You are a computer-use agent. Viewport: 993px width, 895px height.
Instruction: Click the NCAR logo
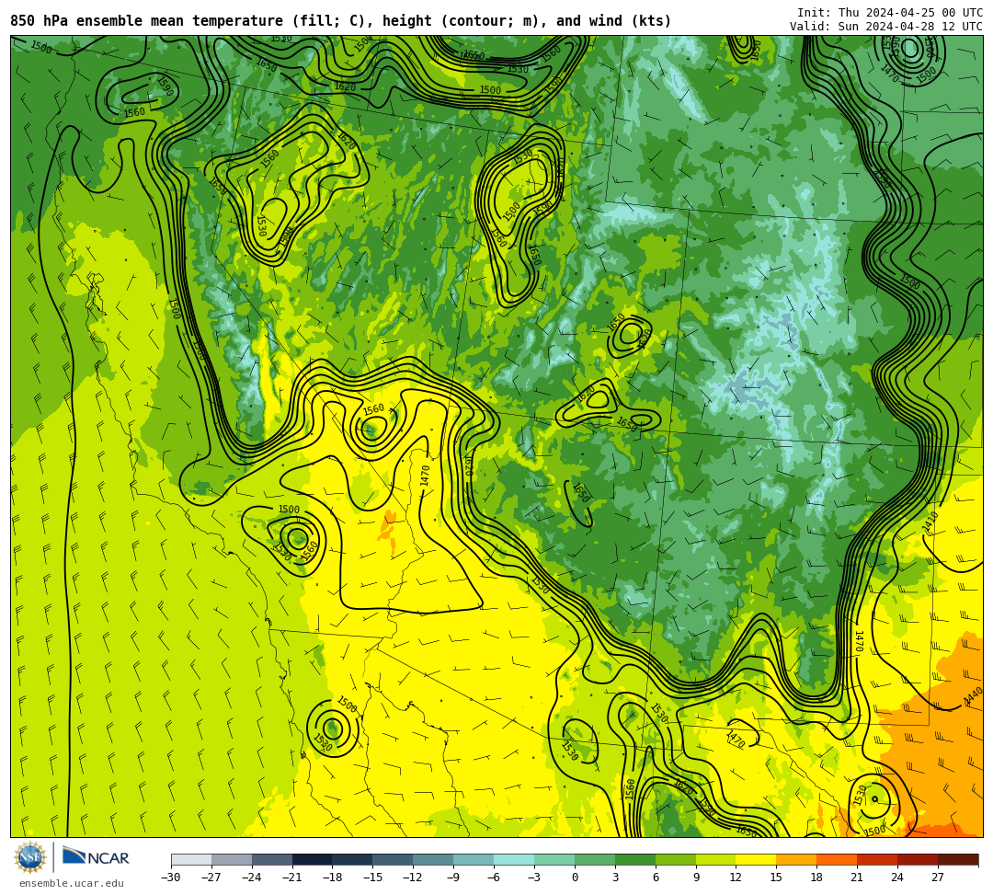tap(96, 857)
